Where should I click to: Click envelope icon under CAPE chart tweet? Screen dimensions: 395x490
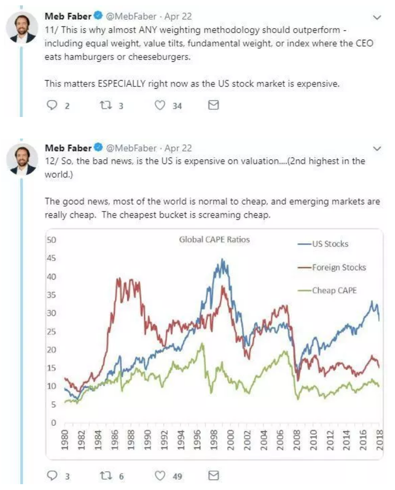pos(213,475)
